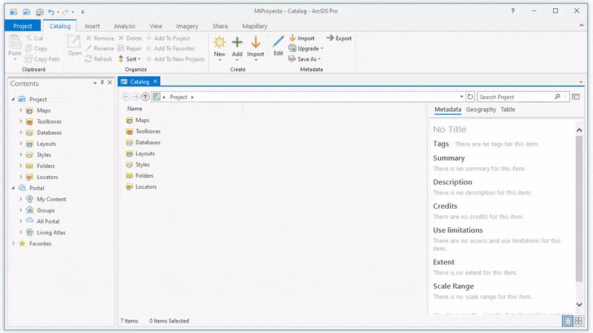The image size is (593, 333).
Task: Click the Undo arrow icon
Action: coord(51,12)
